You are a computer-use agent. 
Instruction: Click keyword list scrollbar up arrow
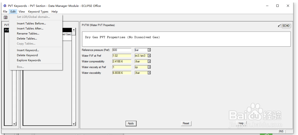click(74, 30)
